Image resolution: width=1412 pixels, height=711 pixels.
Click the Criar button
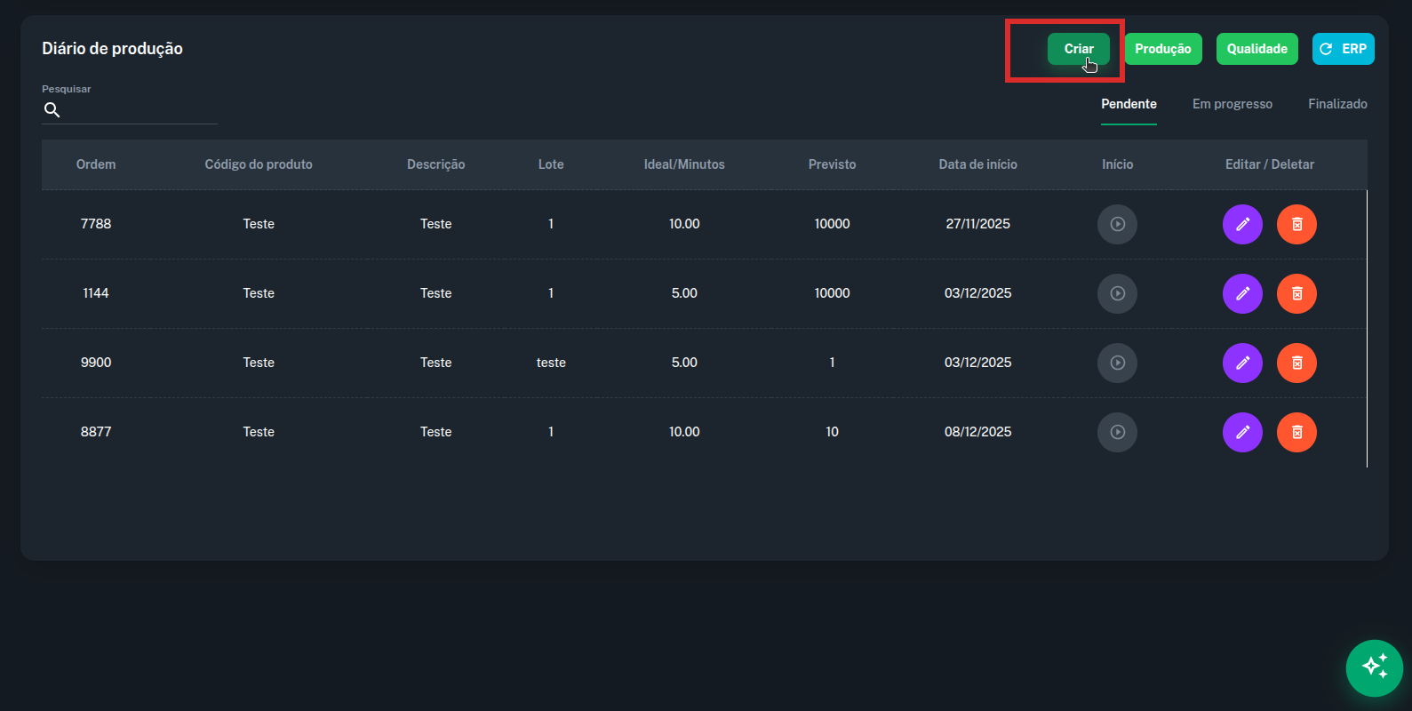point(1078,49)
